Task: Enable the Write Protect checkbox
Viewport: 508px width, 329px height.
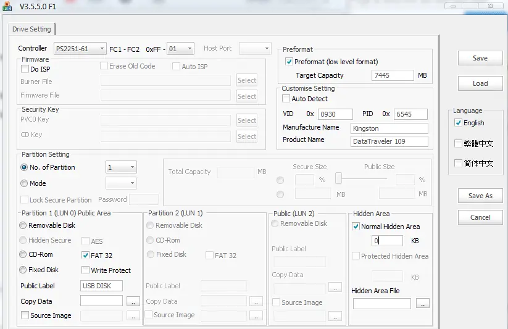Action: (x=86, y=270)
